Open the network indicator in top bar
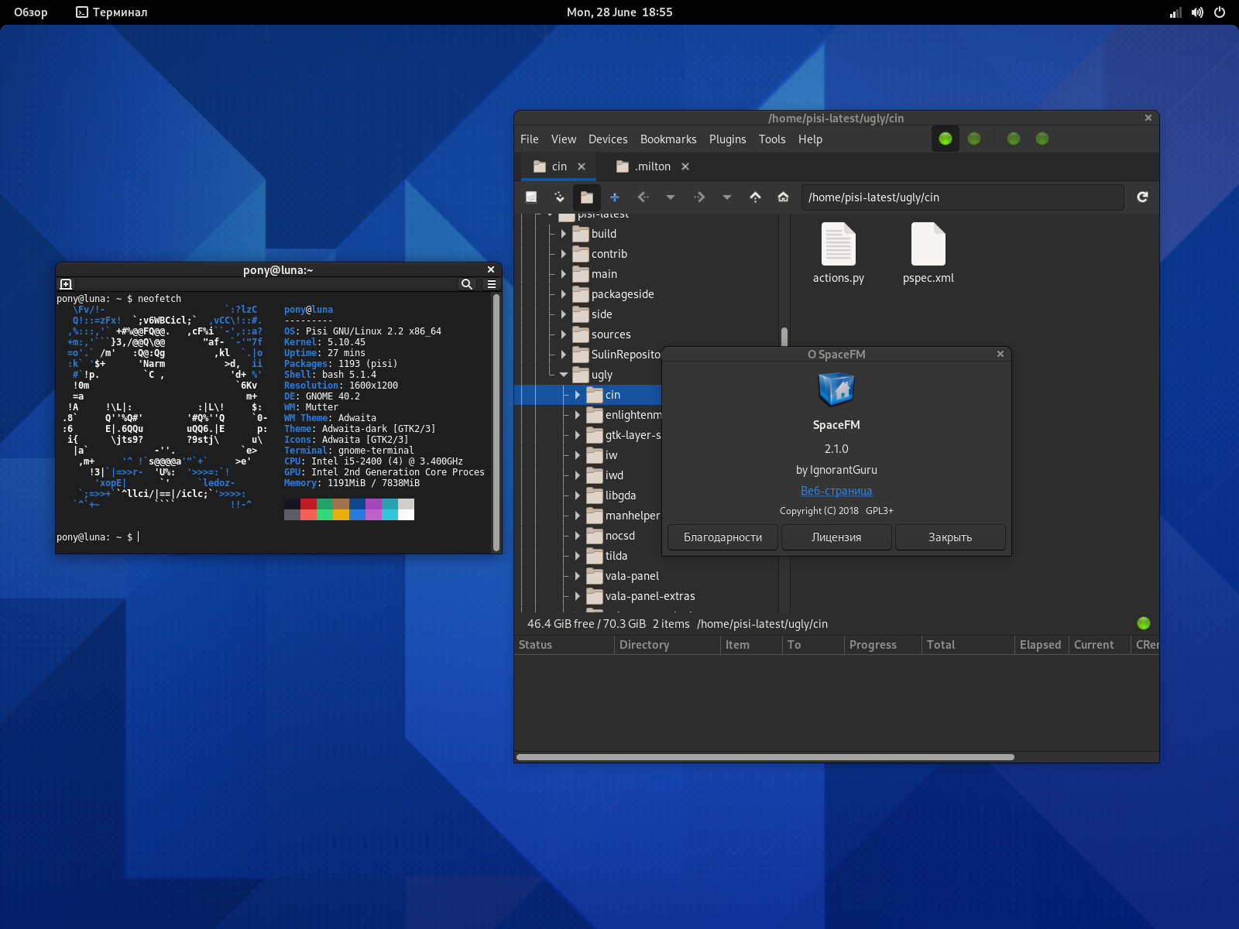 [x=1176, y=12]
